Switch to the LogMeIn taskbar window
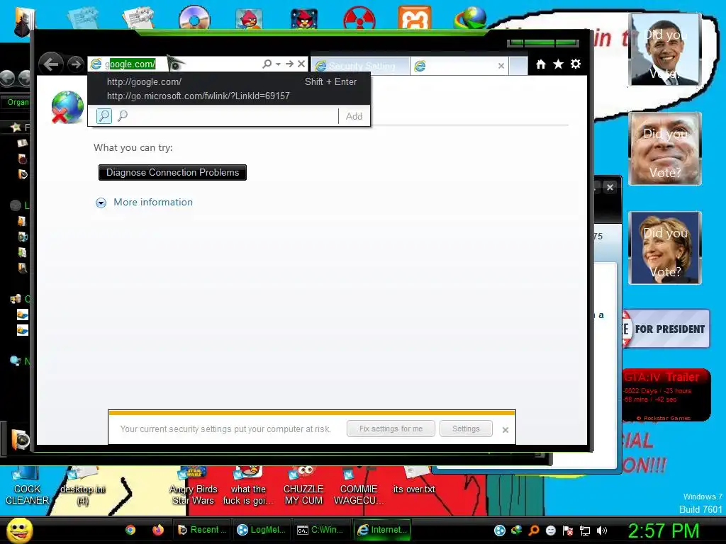The height and width of the screenshot is (544, 726). 262,530
